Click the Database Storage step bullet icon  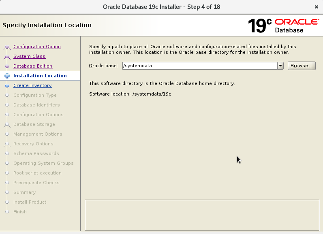(x=7, y=125)
